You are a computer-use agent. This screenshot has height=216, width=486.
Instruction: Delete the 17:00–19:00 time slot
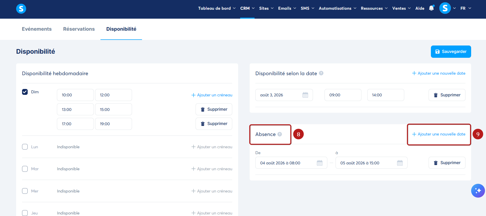point(214,124)
